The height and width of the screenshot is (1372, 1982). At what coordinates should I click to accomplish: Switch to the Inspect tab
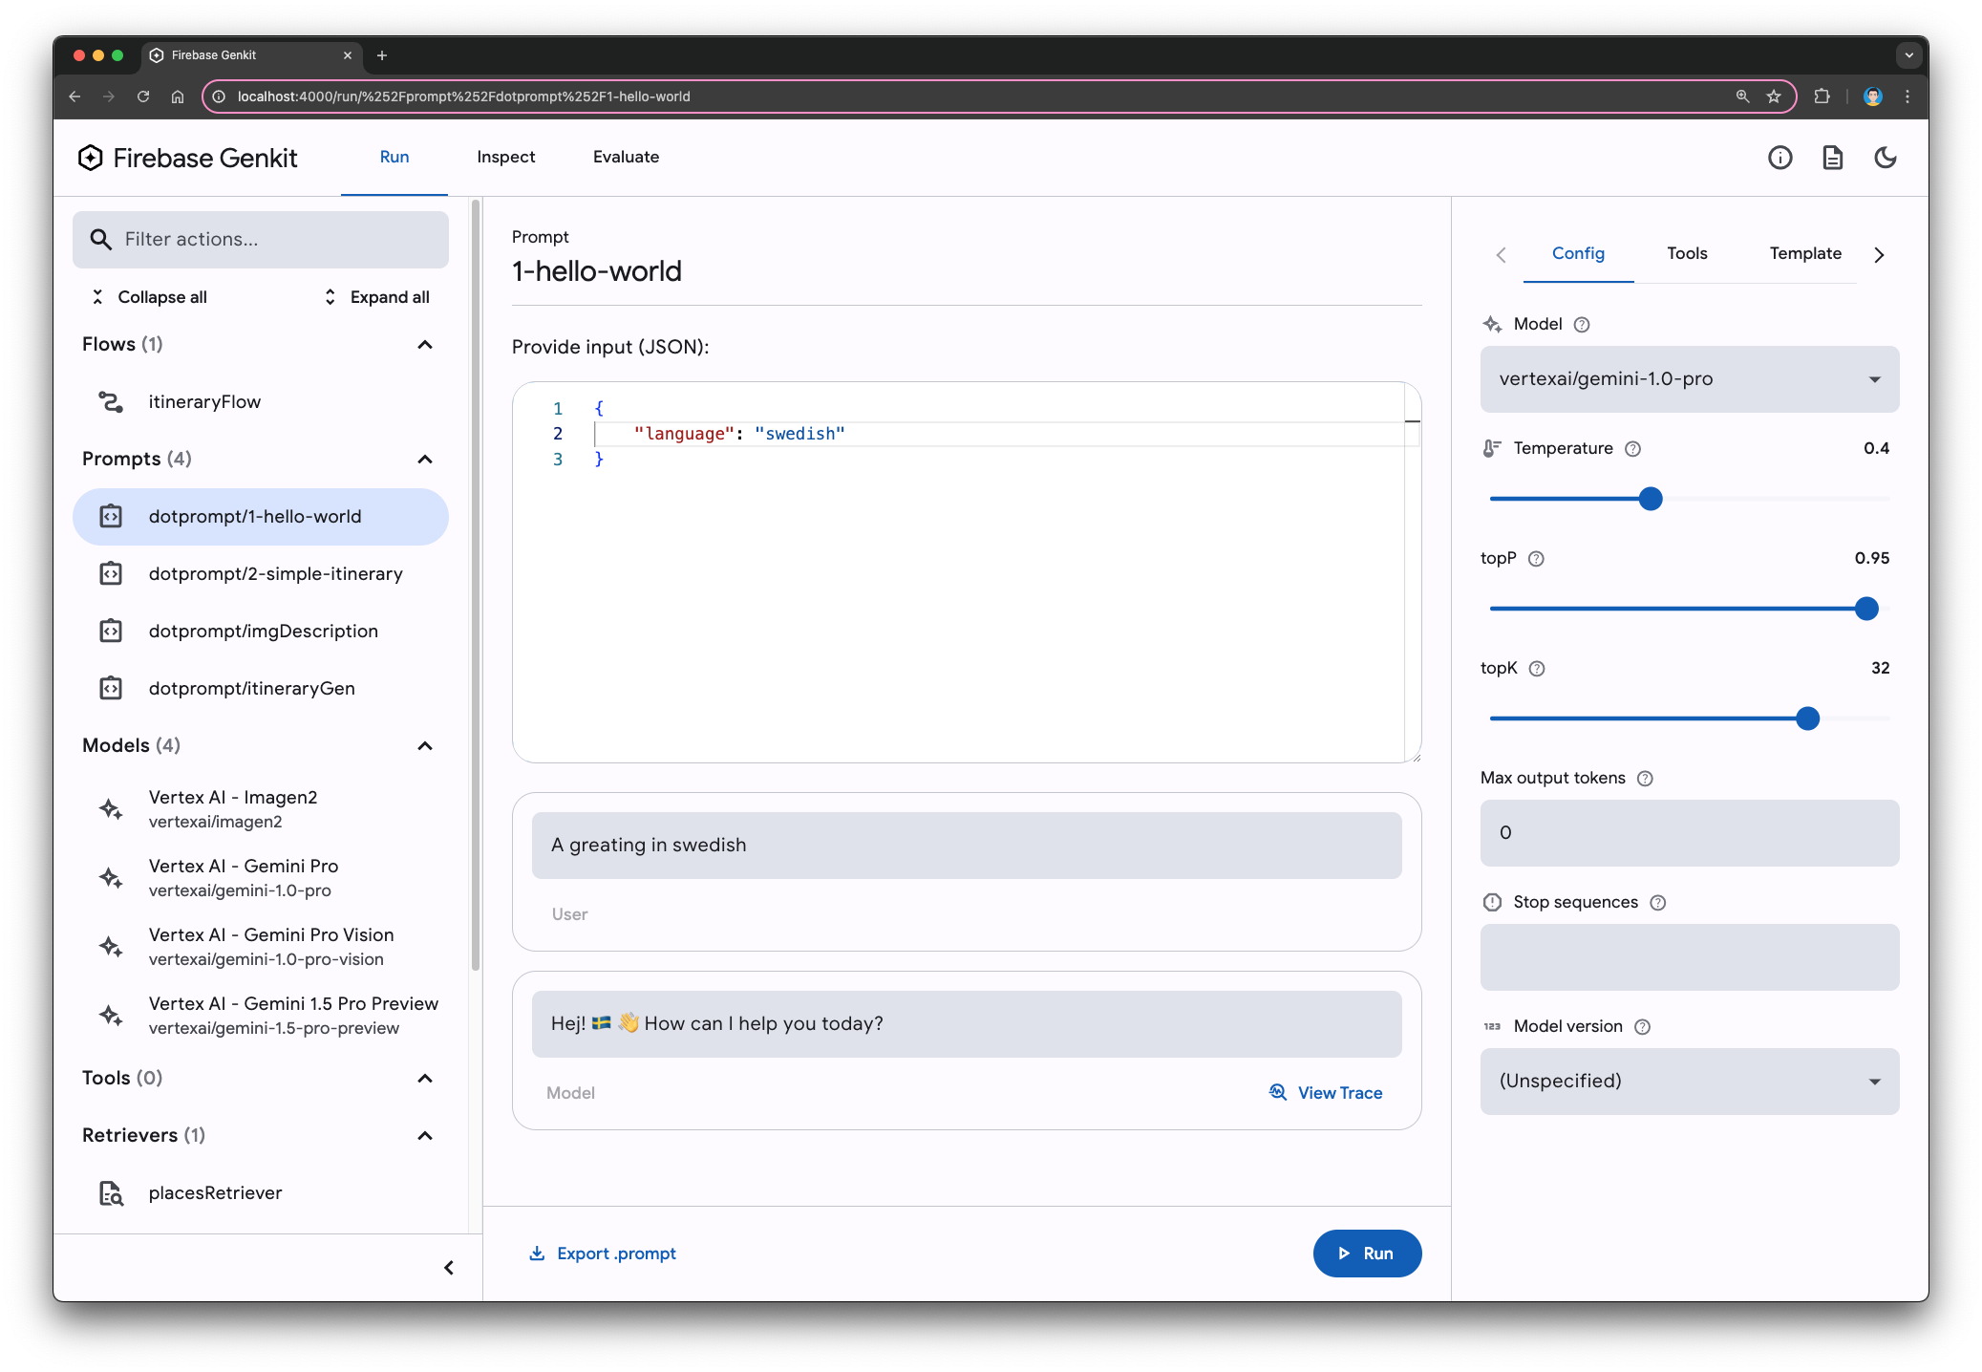click(x=504, y=157)
